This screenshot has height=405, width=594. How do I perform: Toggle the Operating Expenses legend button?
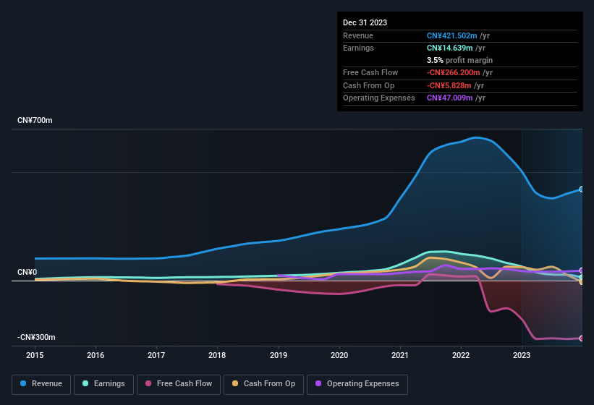point(357,384)
